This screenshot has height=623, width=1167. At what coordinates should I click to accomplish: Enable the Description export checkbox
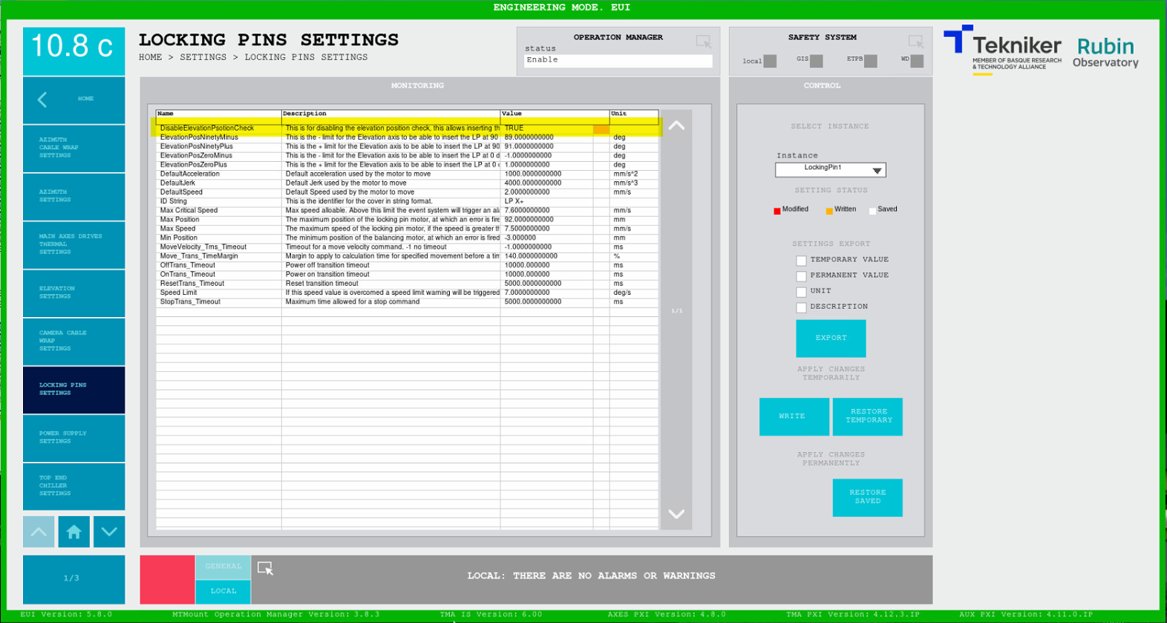[801, 307]
